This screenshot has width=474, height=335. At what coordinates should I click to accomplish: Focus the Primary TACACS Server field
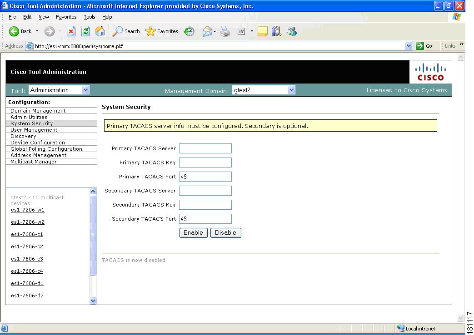205,148
